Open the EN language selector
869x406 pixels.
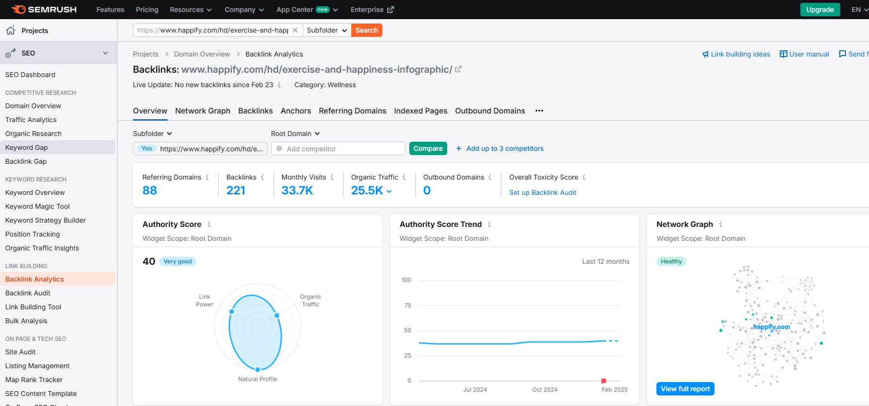click(859, 10)
